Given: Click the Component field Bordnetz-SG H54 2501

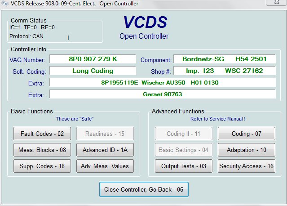Looking at the screenshot, I should point(225,59).
